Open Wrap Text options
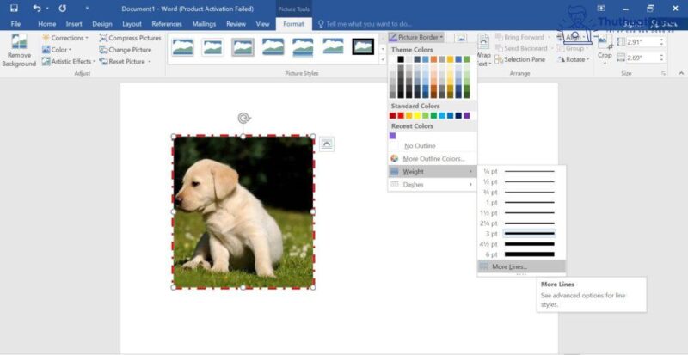 pyautogui.click(x=483, y=50)
